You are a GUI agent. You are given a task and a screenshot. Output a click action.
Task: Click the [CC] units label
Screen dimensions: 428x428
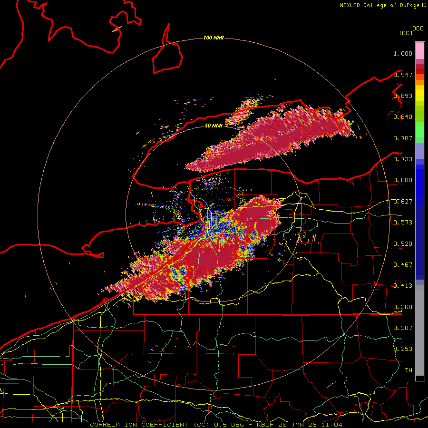coord(406,33)
